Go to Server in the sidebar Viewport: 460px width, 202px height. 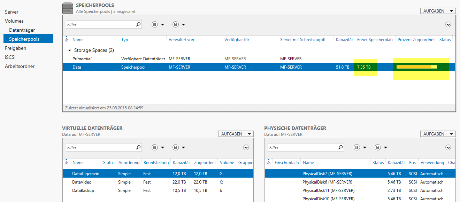coord(11,12)
